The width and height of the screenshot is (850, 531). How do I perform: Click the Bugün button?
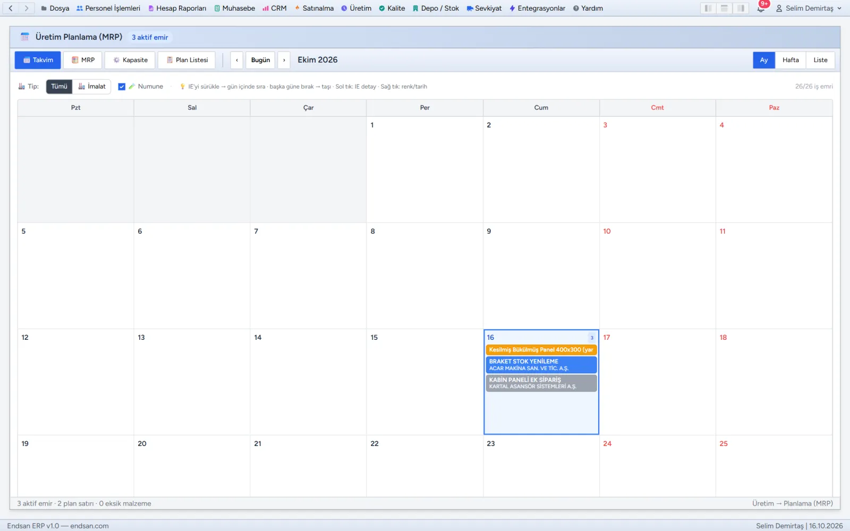click(x=260, y=60)
